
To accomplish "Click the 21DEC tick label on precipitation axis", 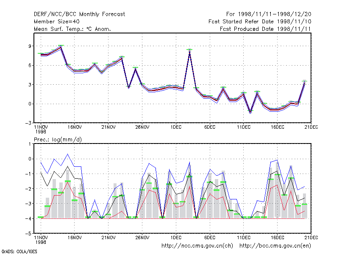I will click(x=311, y=237).
